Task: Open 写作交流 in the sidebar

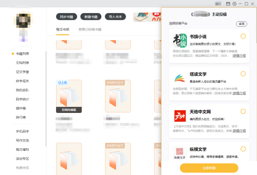Action: tap(22, 140)
